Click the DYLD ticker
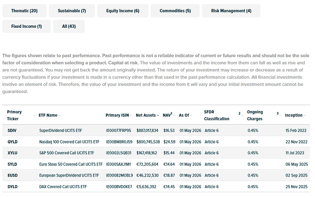 pos(12,187)
